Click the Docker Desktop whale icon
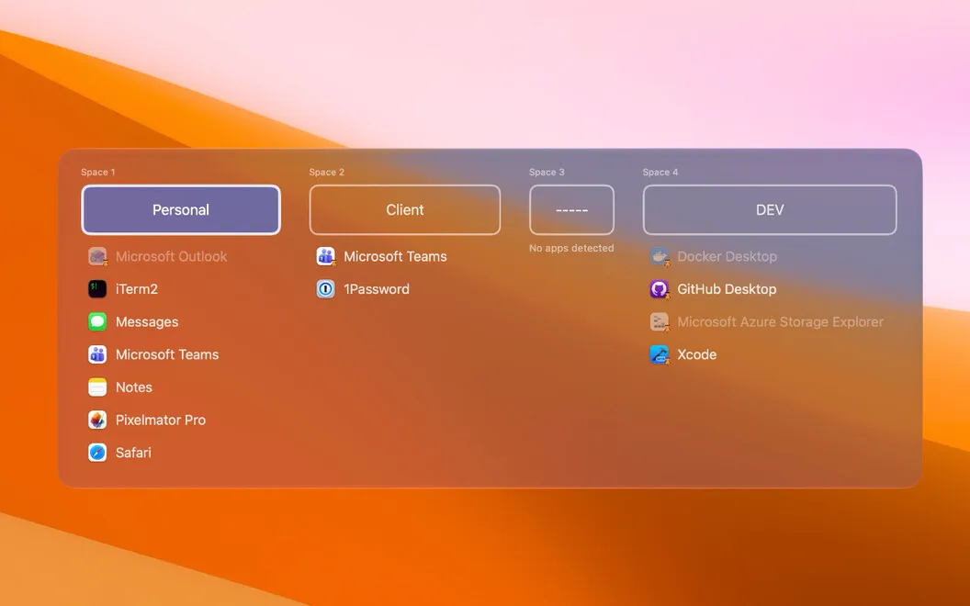The image size is (970, 606). [x=659, y=256]
